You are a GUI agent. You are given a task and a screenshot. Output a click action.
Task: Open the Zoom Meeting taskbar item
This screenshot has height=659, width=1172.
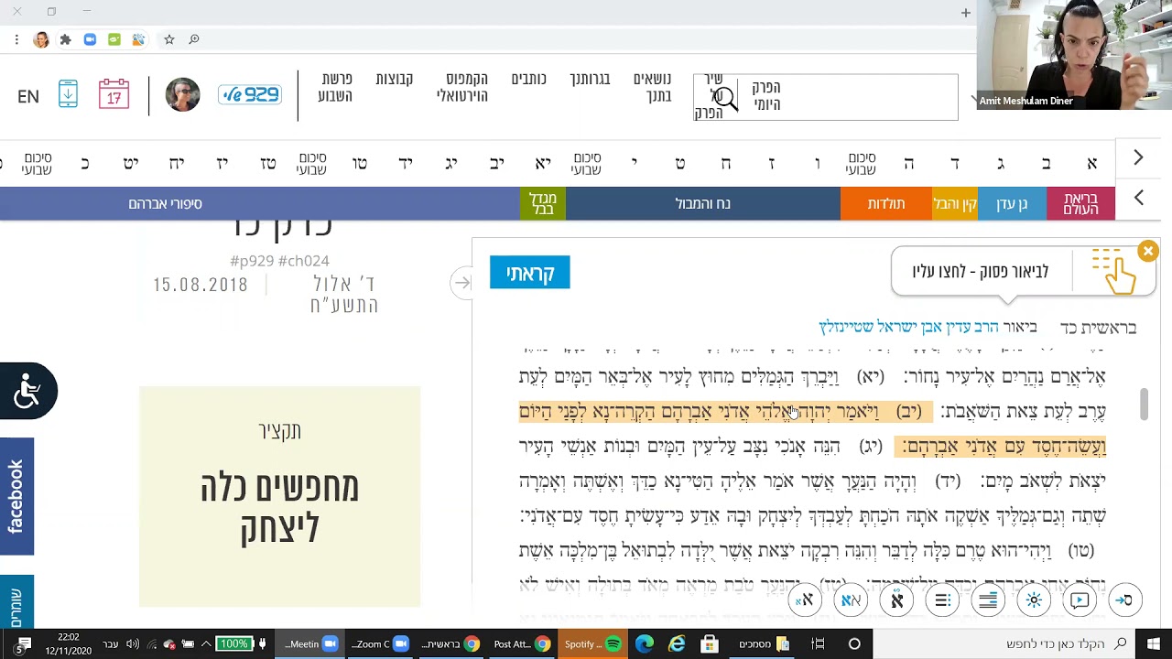(x=311, y=644)
